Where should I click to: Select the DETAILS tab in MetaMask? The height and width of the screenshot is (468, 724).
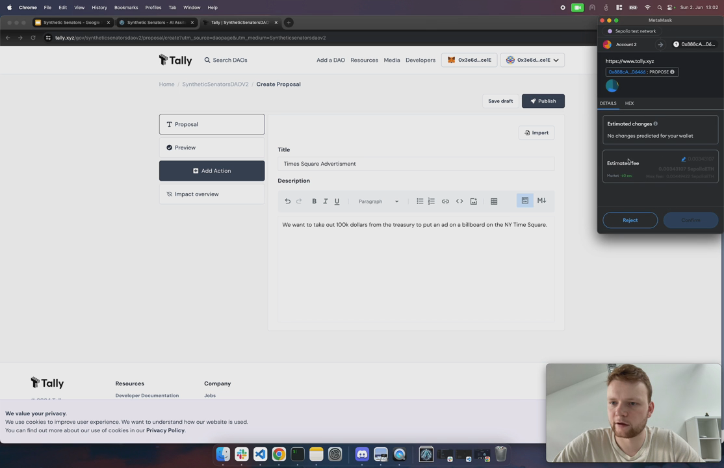pos(608,103)
